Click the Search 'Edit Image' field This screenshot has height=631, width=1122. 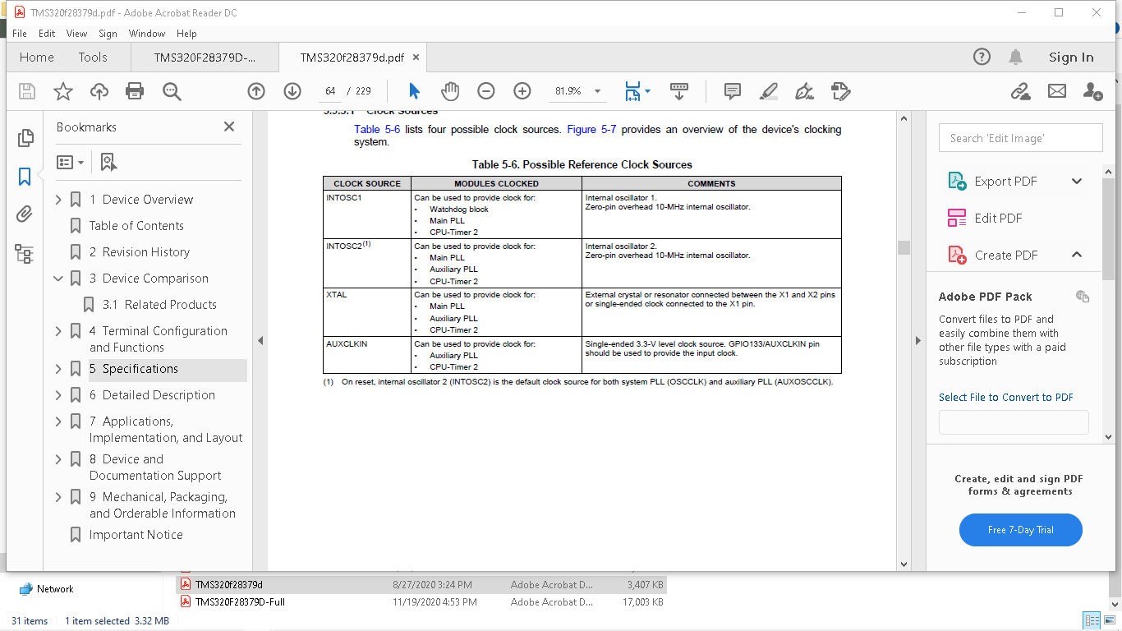(x=1020, y=138)
